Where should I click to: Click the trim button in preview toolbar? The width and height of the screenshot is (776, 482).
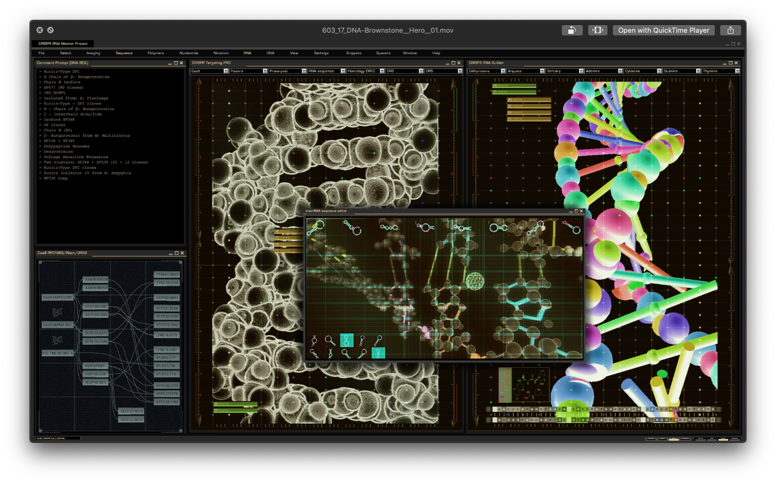(x=598, y=31)
